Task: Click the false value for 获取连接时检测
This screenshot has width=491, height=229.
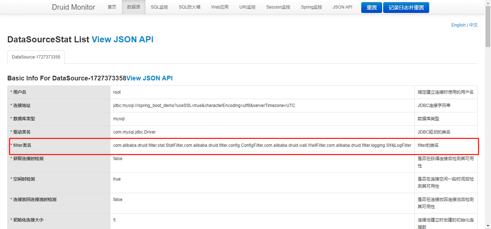Action: coord(118,159)
